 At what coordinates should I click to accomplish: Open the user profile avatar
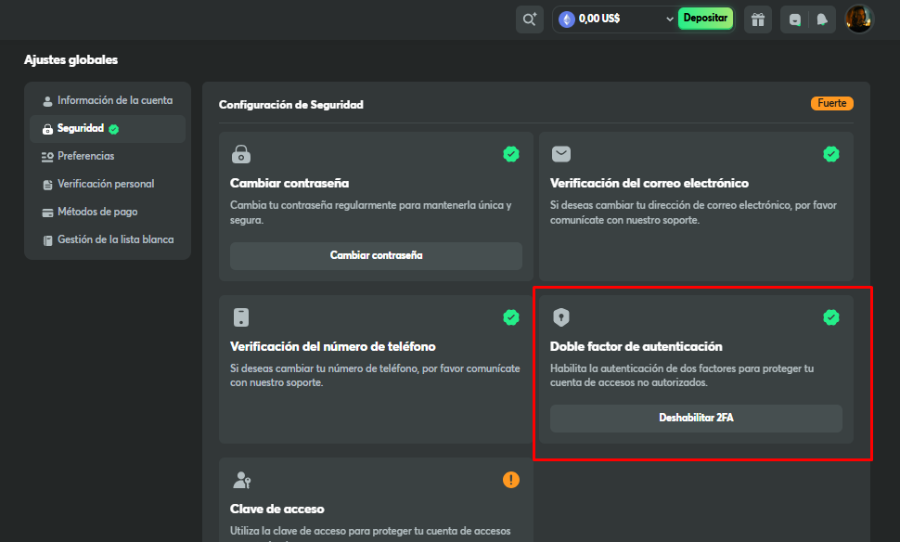(859, 18)
